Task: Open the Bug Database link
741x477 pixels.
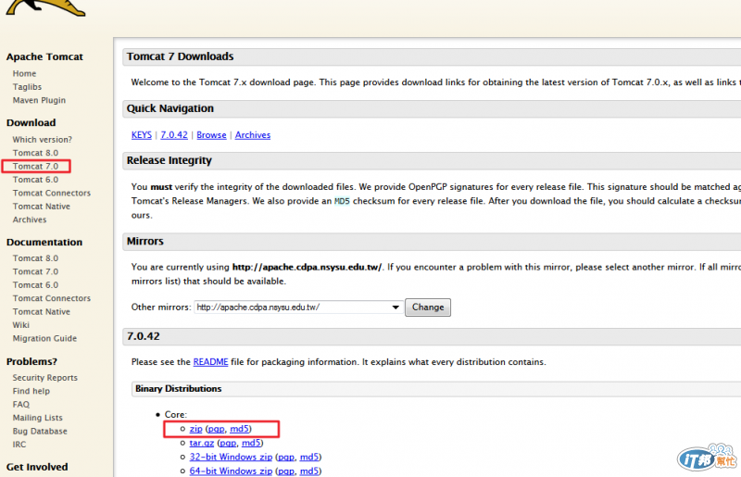Action: 40,431
